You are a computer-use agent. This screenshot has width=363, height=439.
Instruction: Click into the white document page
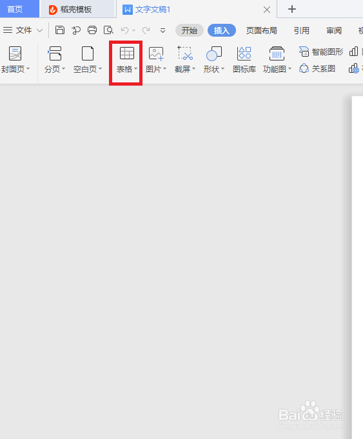coord(357,267)
